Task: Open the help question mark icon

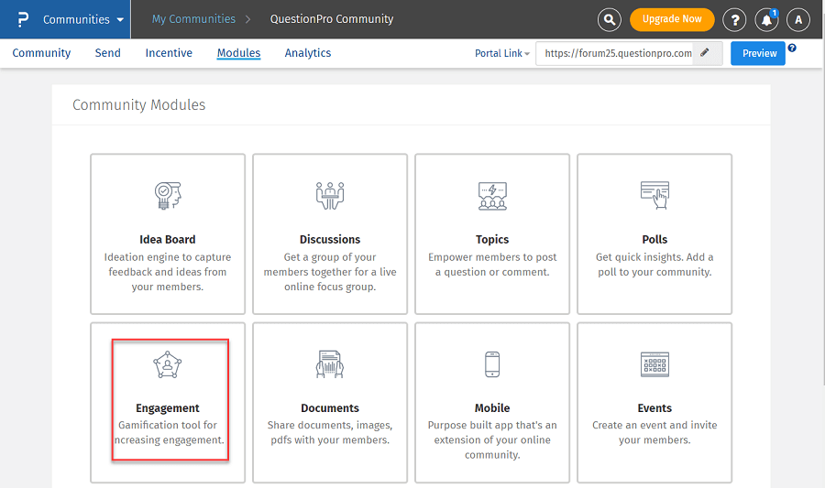Action: 734,19
